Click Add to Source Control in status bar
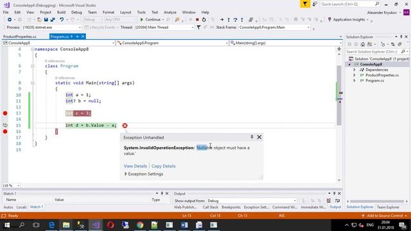The height and width of the screenshot is (231, 411). click(x=385, y=216)
